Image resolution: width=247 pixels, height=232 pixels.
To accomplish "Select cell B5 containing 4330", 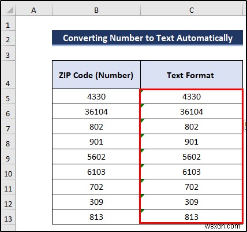I will pyautogui.click(x=96, y=97).
